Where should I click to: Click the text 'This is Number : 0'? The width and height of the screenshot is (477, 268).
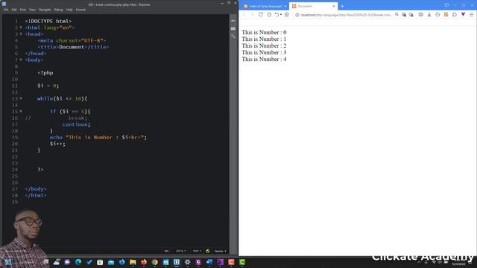tap(264, 32)
